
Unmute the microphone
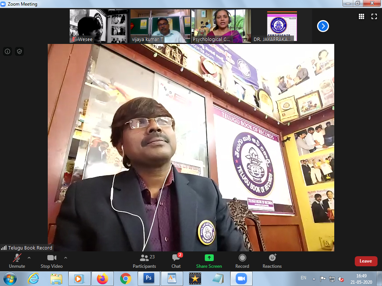[x=17, y=261]
